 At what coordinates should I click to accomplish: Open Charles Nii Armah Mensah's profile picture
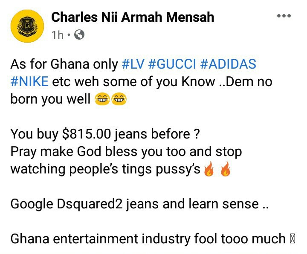coord(27,26)
